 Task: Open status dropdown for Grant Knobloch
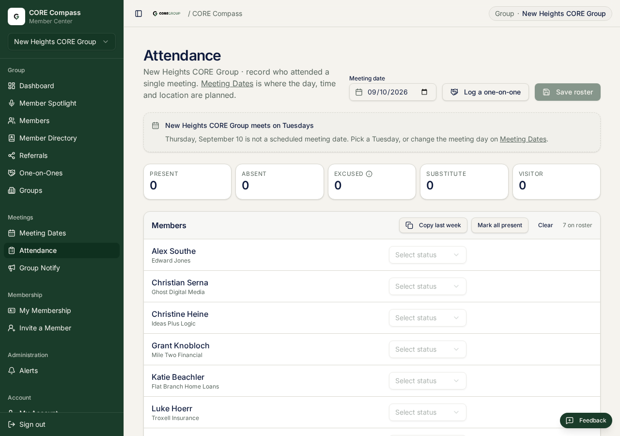pos(428,349)
